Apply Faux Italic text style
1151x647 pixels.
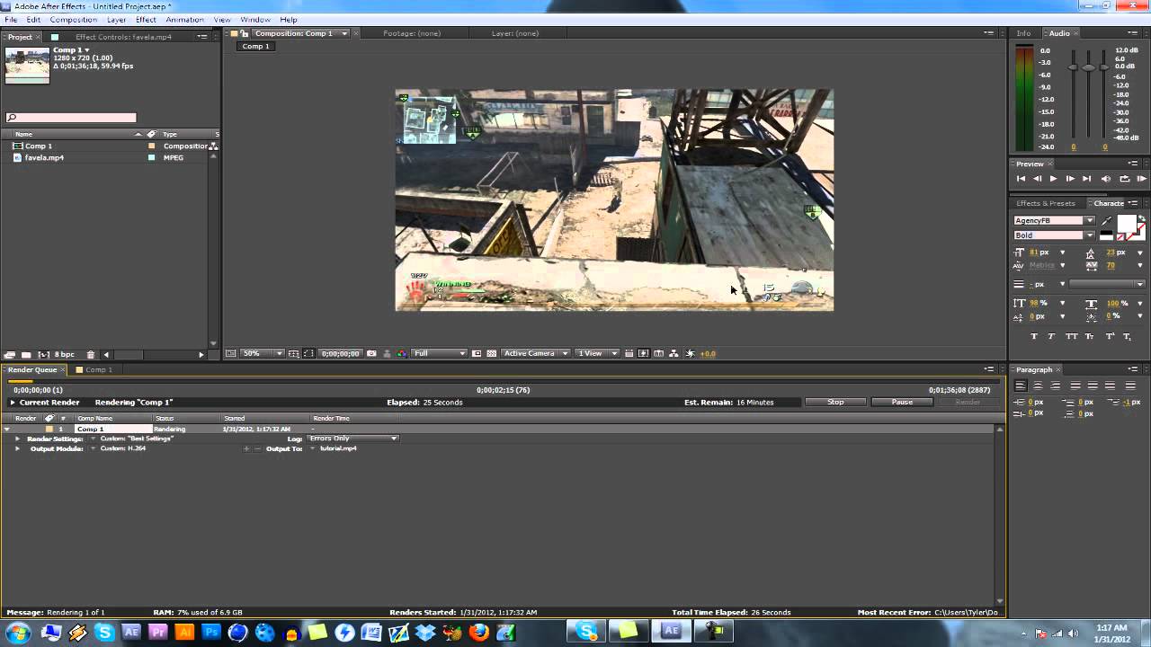(1052, 336)
